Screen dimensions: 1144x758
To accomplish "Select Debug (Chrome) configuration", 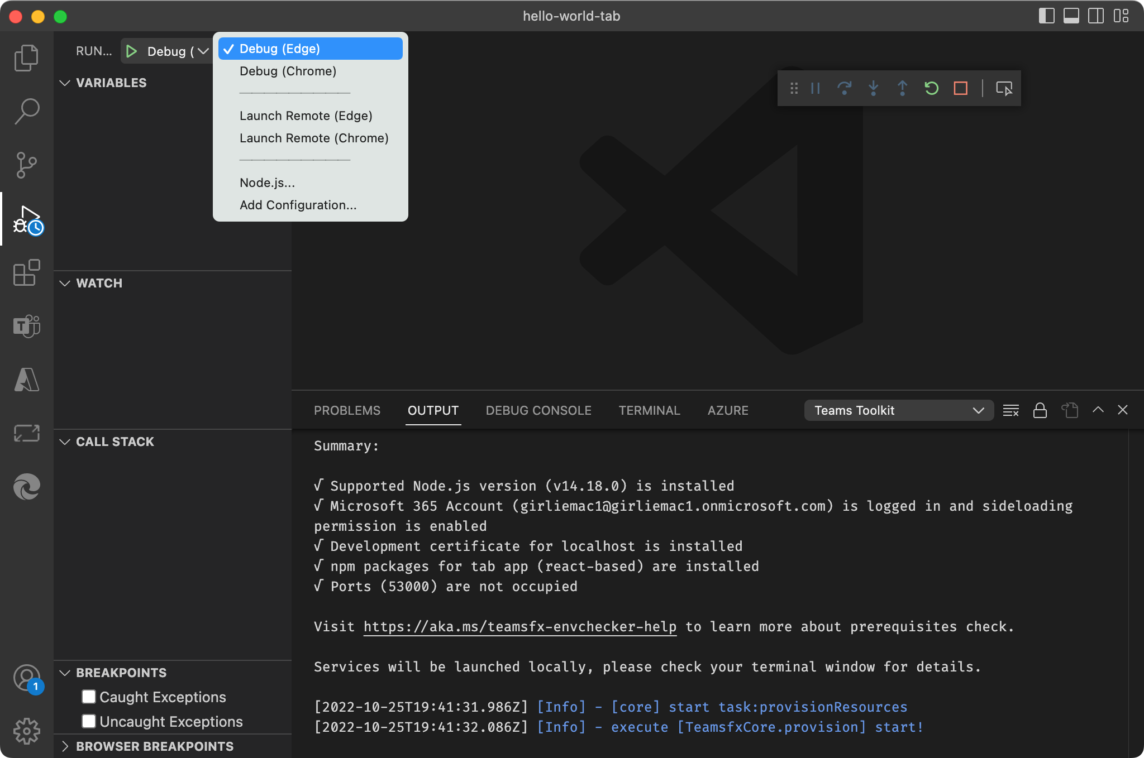I will [288, 71].
